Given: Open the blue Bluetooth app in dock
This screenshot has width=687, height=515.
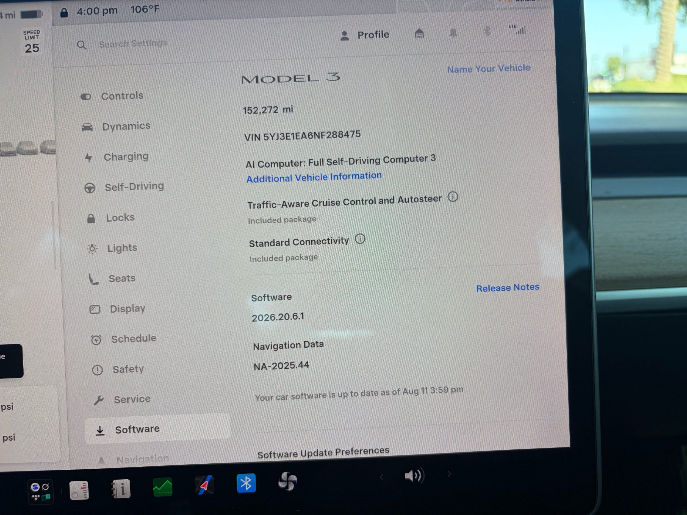Looking at the screenshot, I should tap(246, 483).
